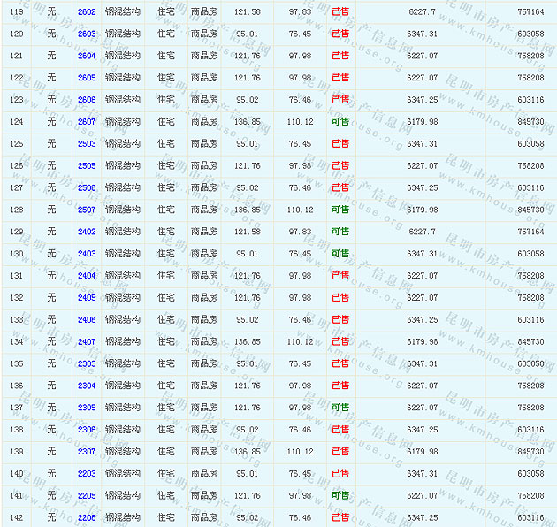This screenshot has width=557, height=527.
Task: Click room number 2205
Action: (x=87, y=495)
